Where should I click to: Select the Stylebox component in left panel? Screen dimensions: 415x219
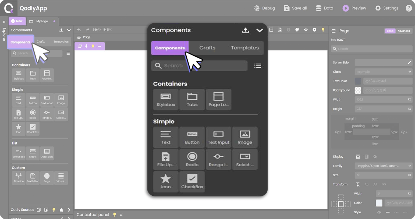coord(19,75)
